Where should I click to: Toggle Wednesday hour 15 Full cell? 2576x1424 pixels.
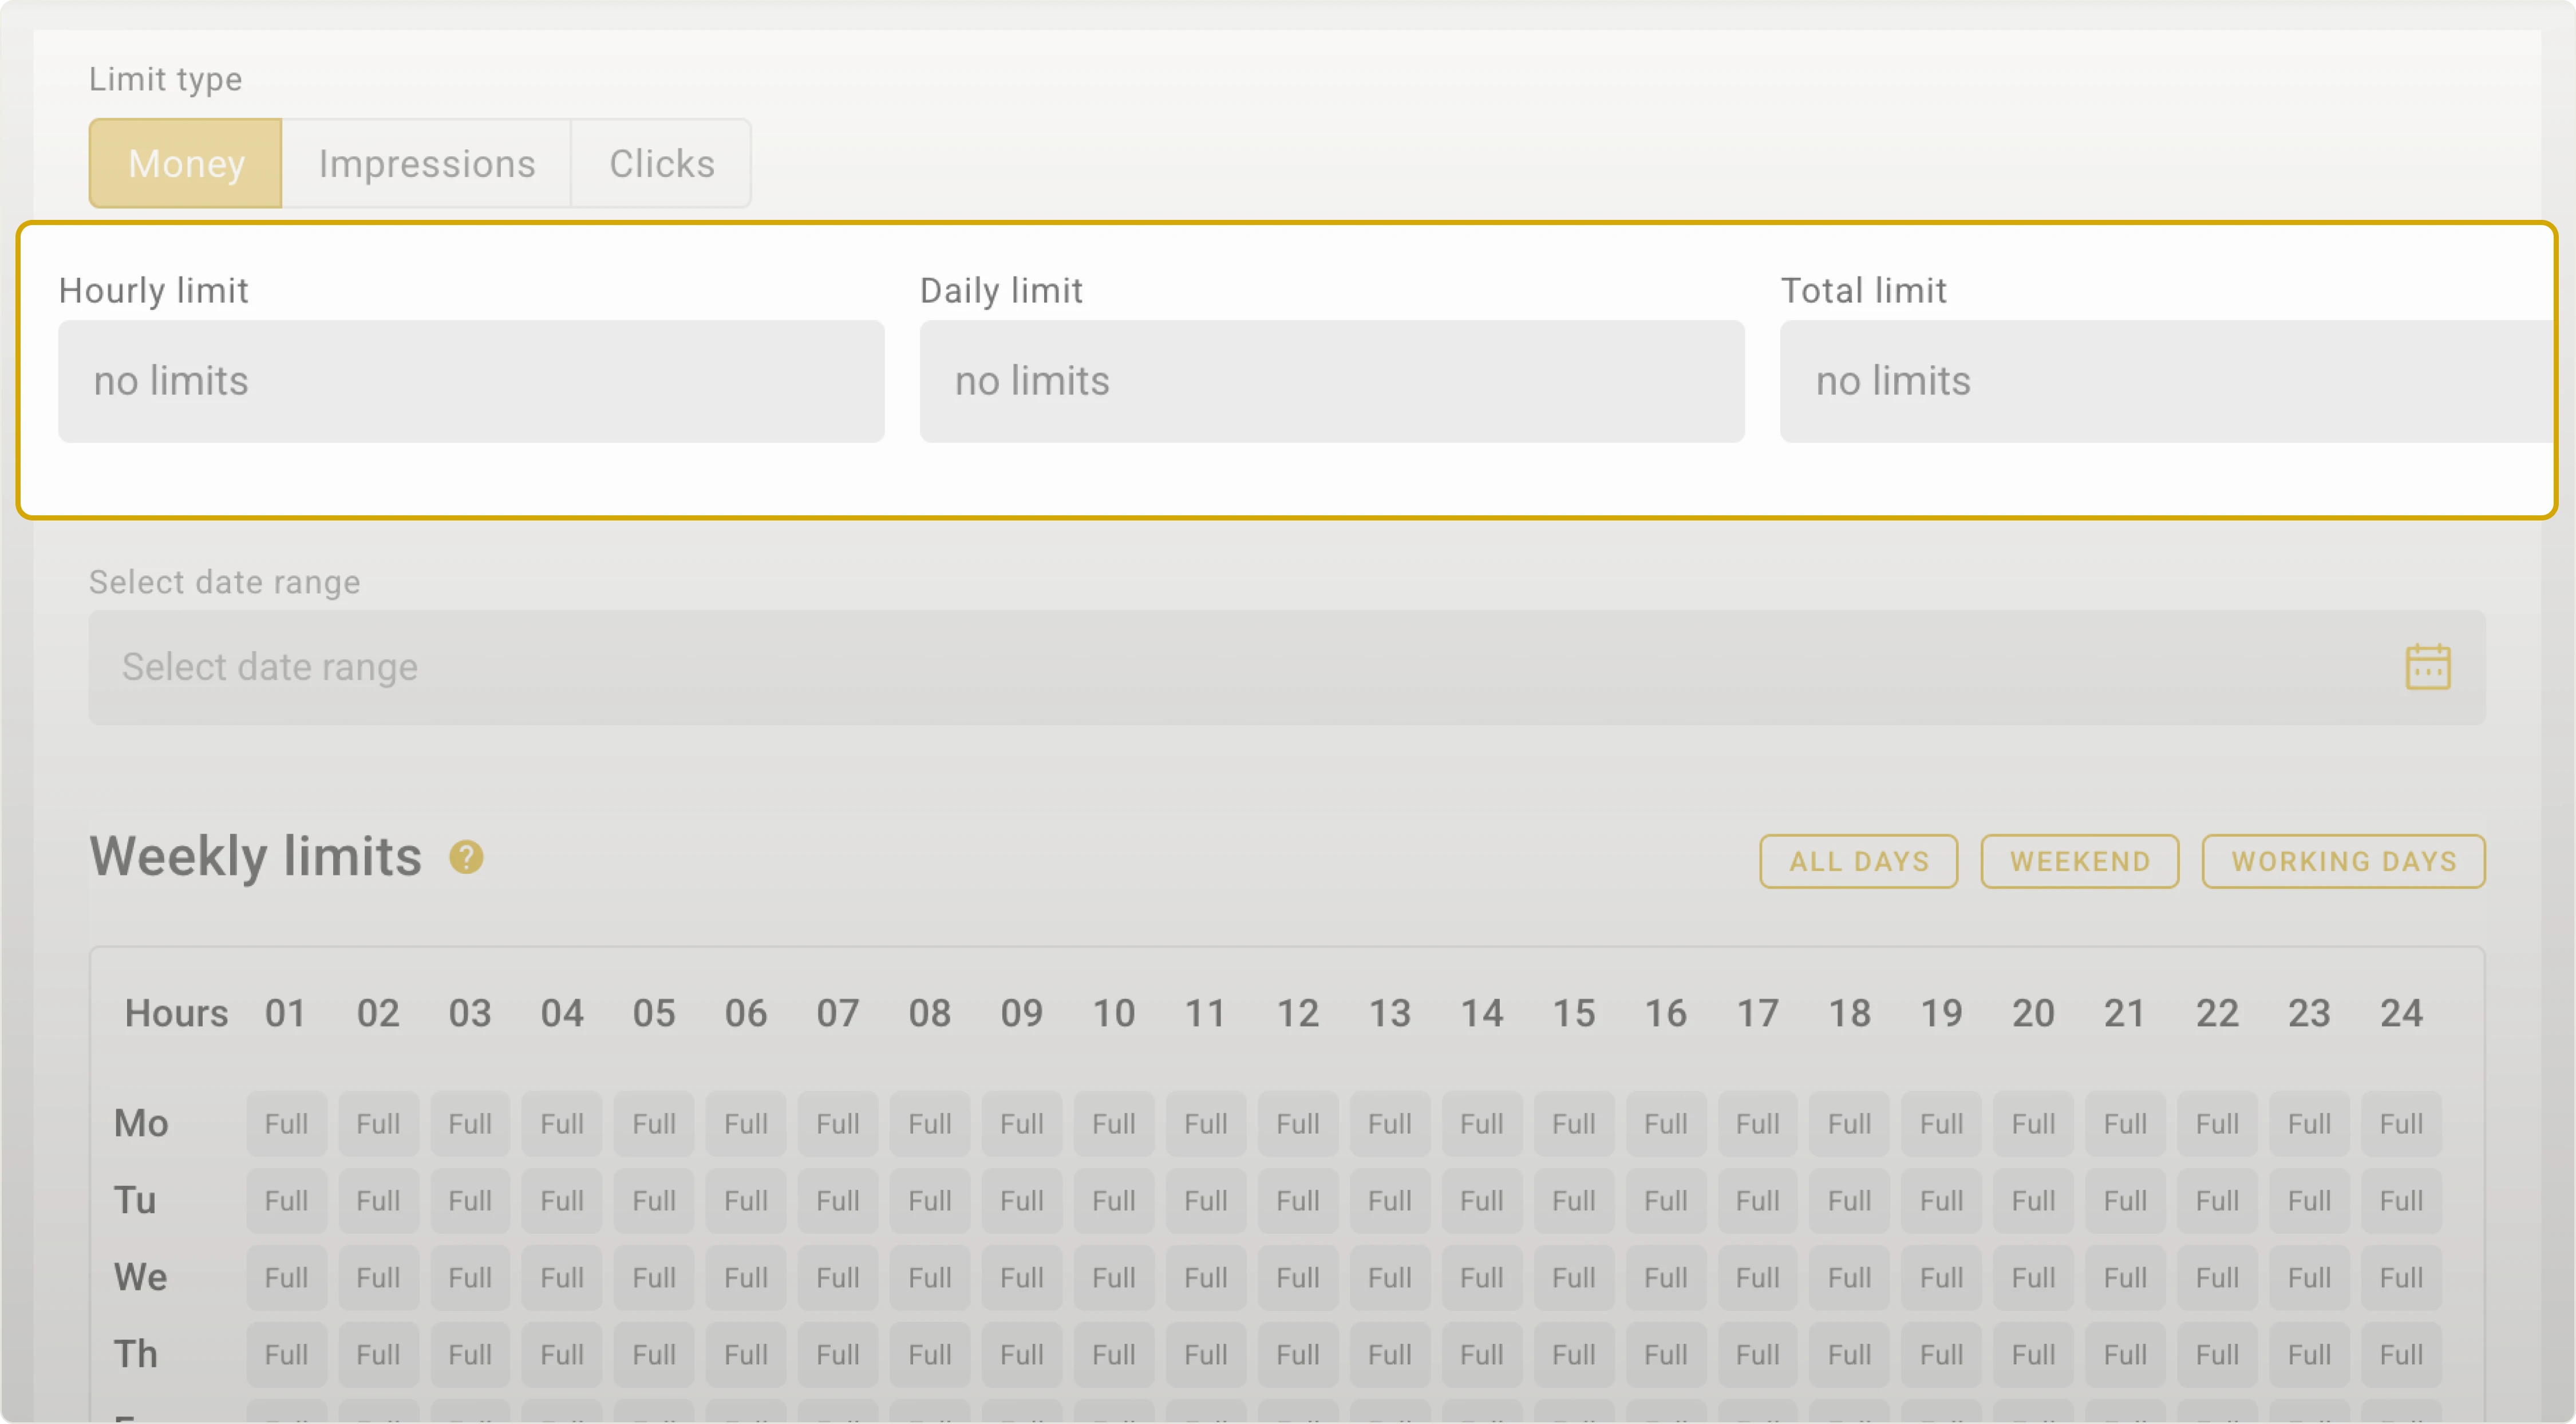[1574, 1277]
